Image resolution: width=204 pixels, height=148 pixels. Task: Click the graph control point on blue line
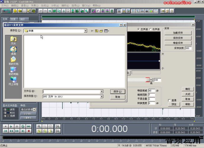tap(159, 61)
